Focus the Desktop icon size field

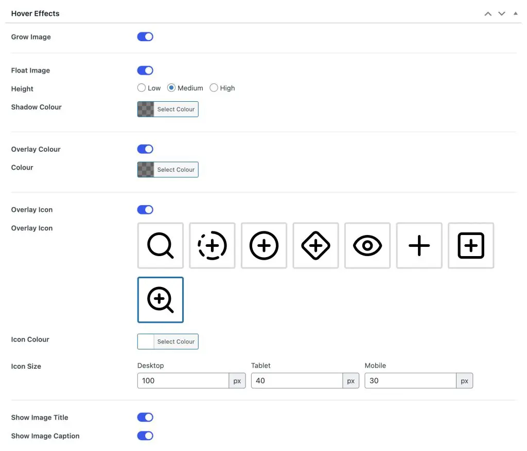[183, 381]
